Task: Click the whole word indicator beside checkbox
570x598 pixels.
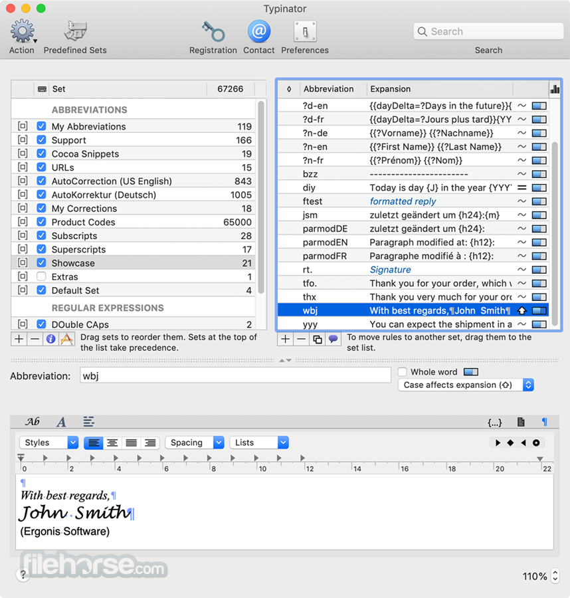Action: (471, 372)
